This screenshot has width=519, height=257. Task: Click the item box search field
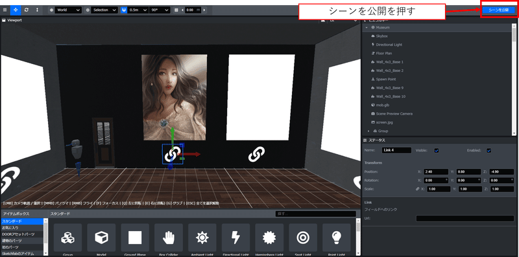[x=315, y=214]
